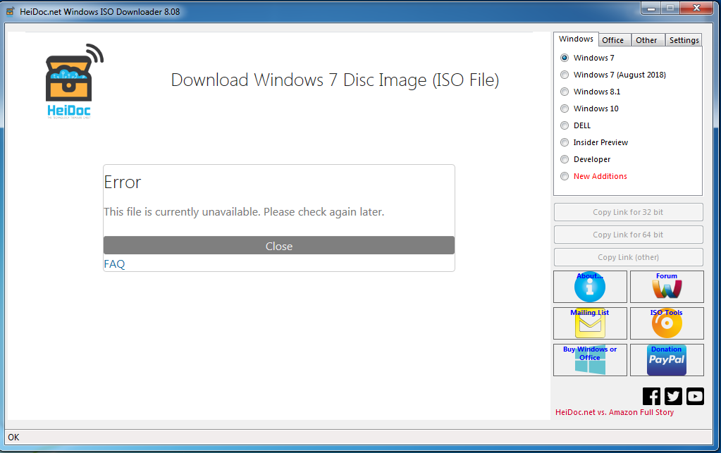This screenshot has width=721, height=453.
Task: Open the Other tab
Action: pyautogui.click(x=646, y=40)
